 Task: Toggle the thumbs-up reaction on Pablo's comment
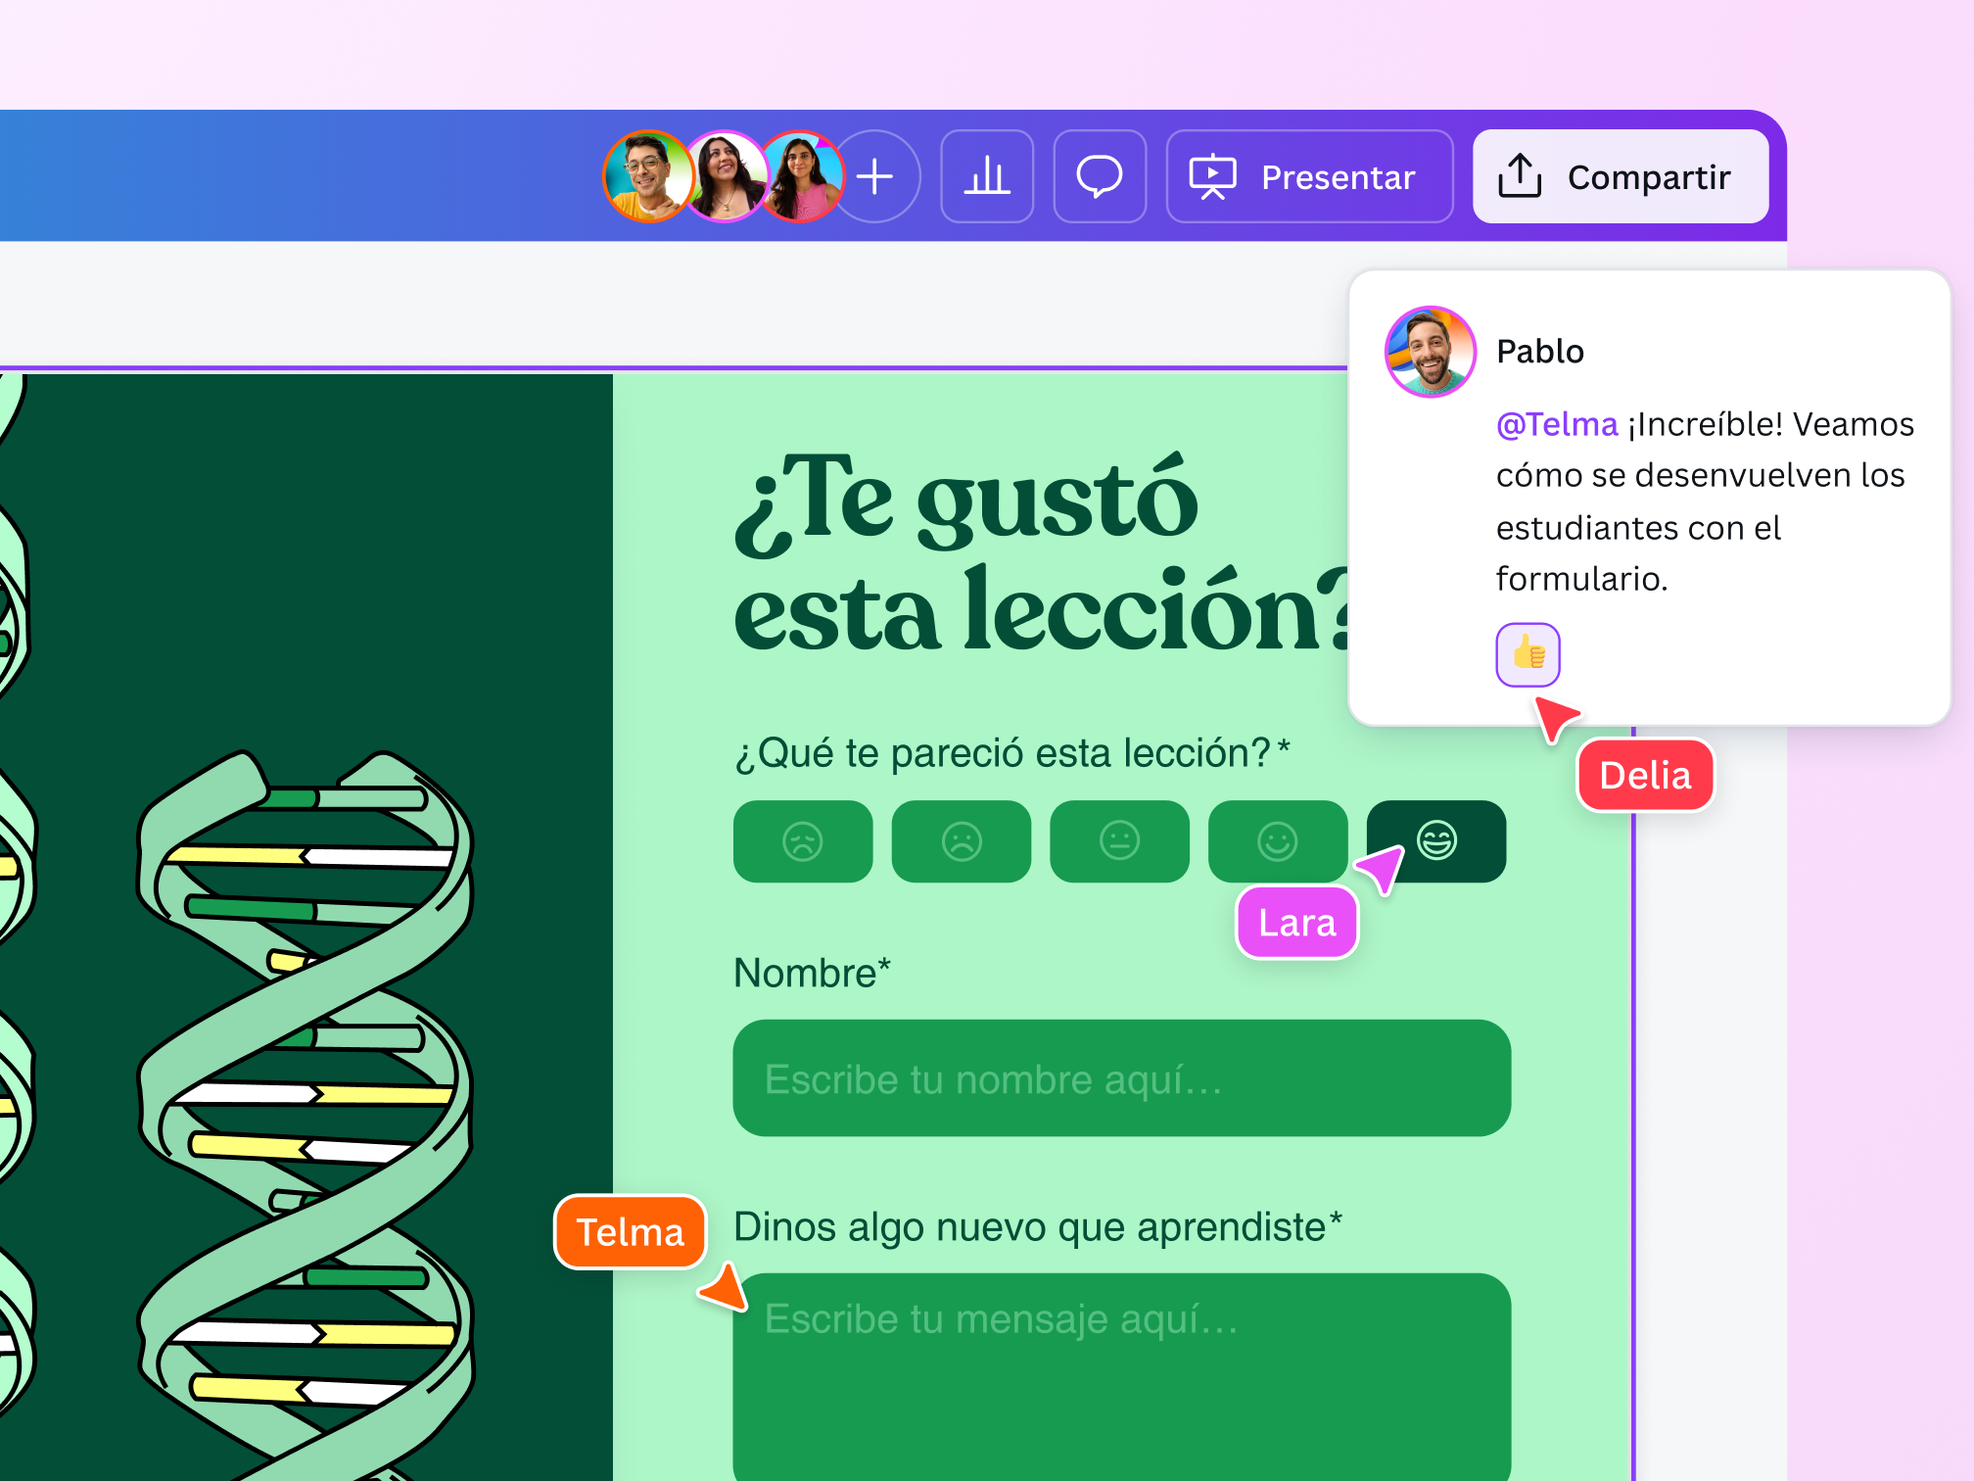click(1527, 654)
